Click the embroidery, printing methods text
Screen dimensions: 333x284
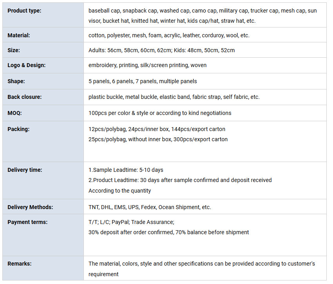point(147,65)
